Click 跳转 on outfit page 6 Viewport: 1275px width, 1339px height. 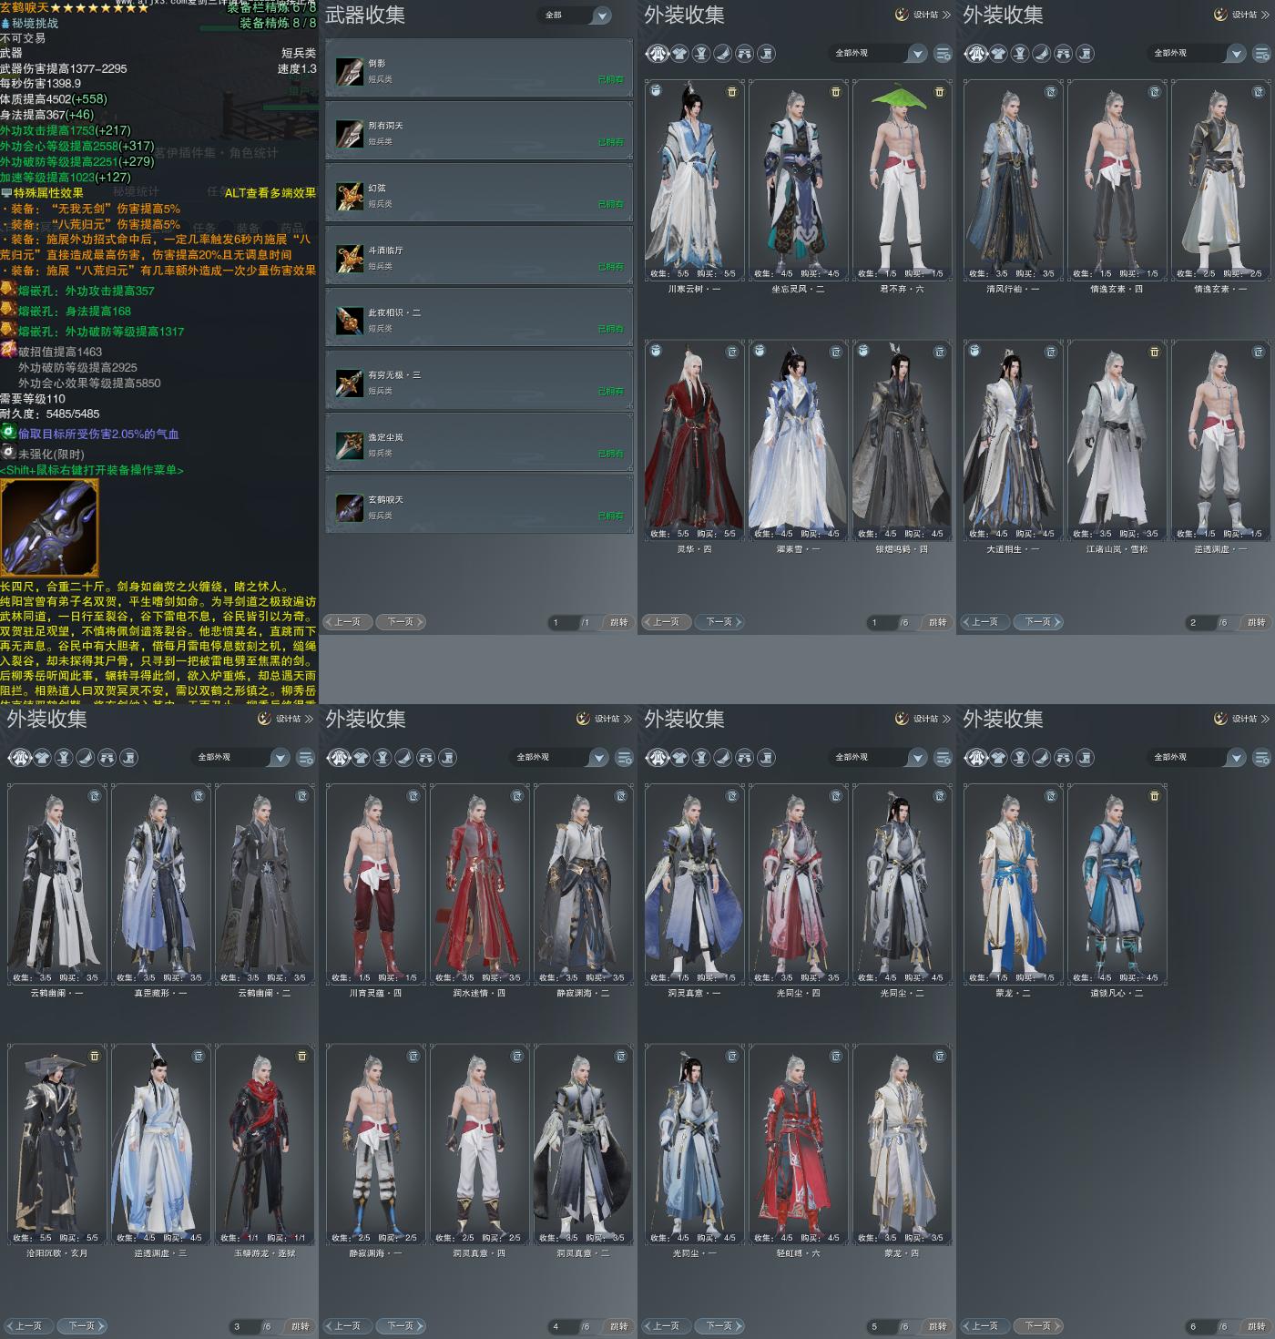[1257, 1326]
